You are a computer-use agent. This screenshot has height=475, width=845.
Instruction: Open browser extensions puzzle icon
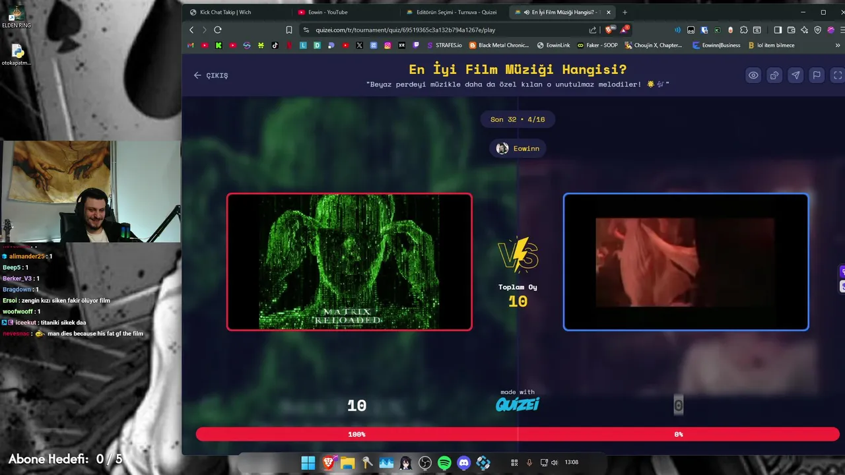pyautogui.click(x=744, y=30)
